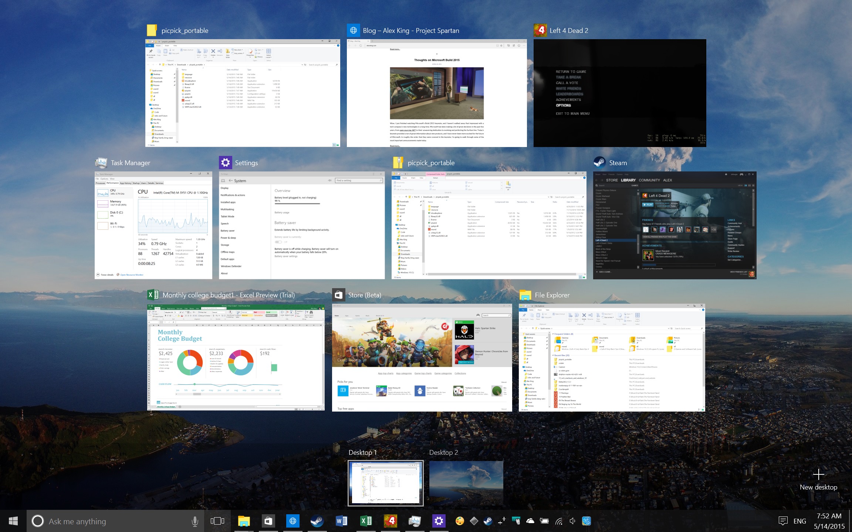Click the New desktop button
Viewport: 852px width, 532px height.
(x=819, y=475)
